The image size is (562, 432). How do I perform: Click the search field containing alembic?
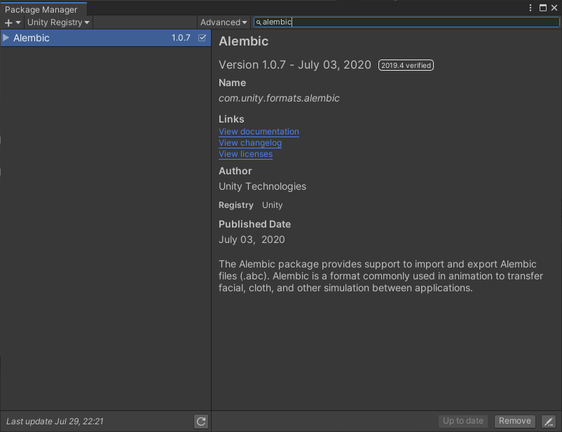[x=406, y=22]
